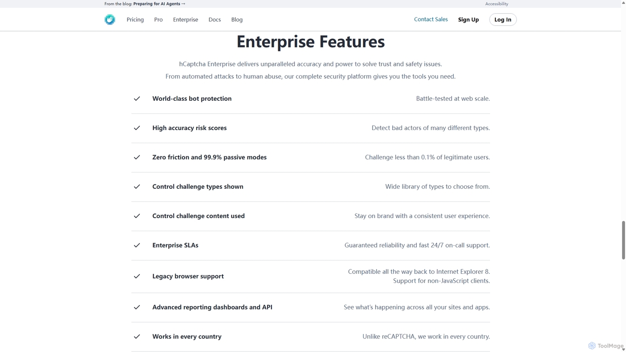
Task: Click 'Control challenge types shown' feature title
Action: (x=198, y=187)
